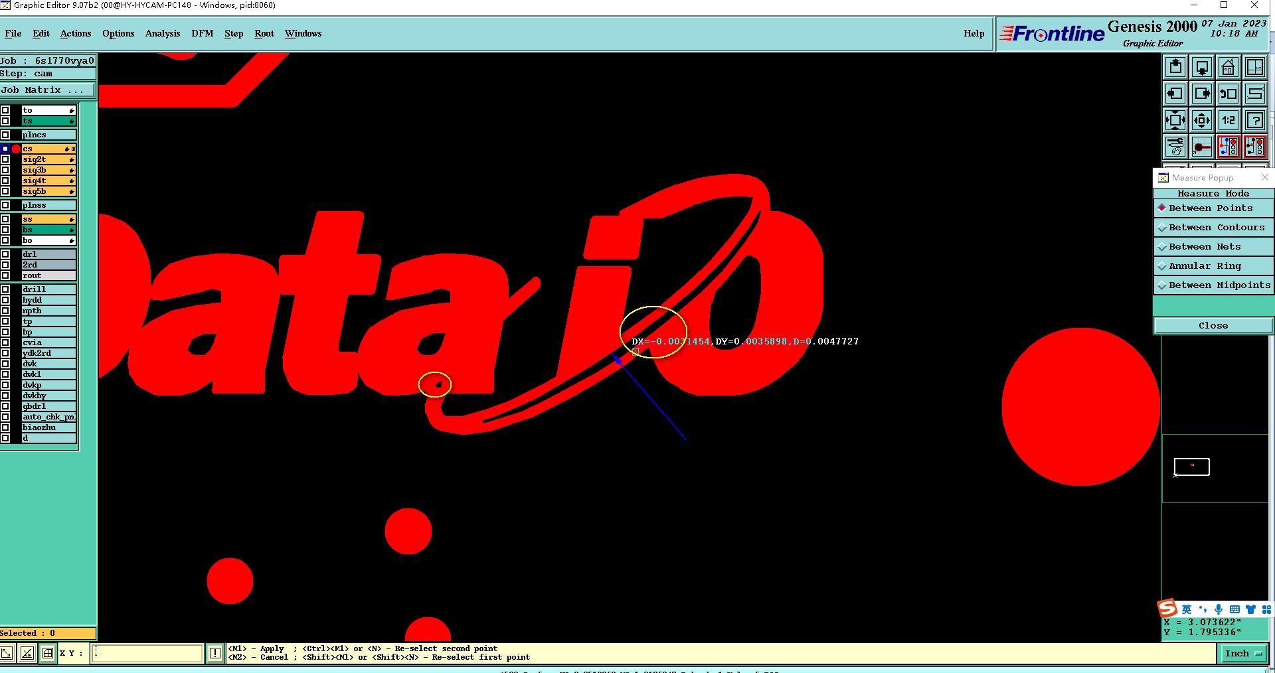The height and width of the screenshot is (673, 1275).
Task: Click the black net traffic-light icon
Action: [1255, 147]
